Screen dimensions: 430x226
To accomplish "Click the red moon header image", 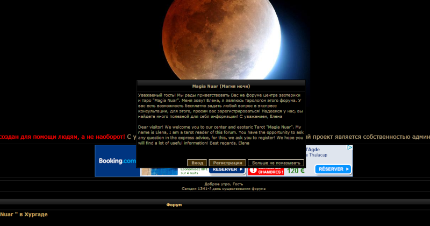I will click(221, 40).
